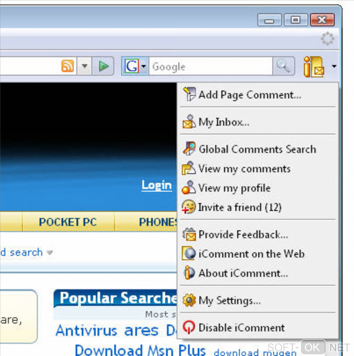The image size is (354, 356).
Task: Click the View my profile icon
Action: point(188,188)
